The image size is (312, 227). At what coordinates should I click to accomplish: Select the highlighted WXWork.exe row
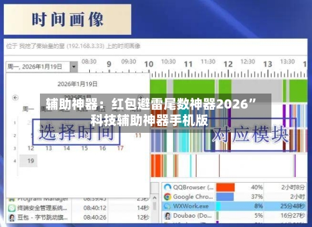tap(234, 206)
